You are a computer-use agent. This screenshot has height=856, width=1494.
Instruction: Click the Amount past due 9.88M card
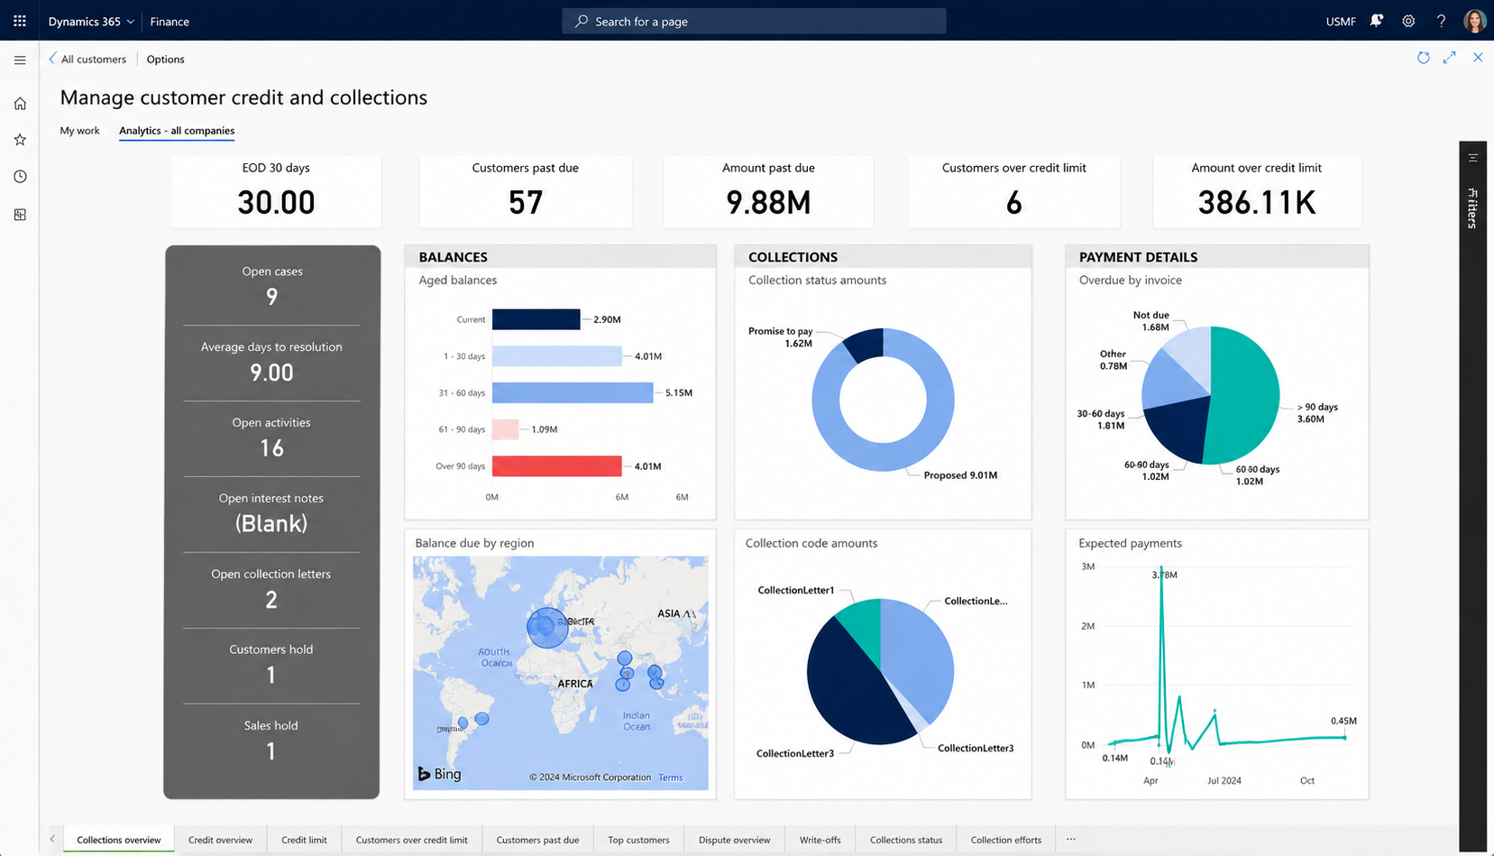point(768,191)
